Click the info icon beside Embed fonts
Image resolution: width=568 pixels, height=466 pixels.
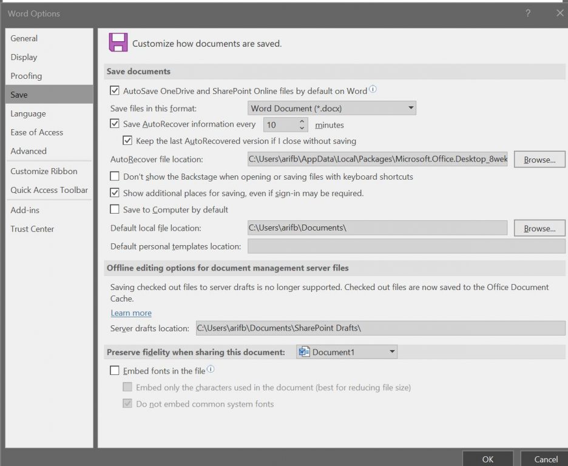(211, 368)
